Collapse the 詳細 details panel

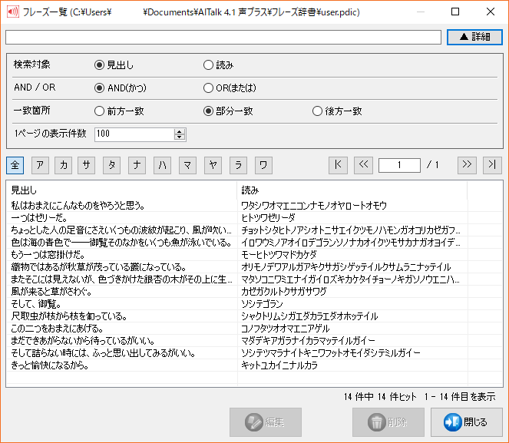click(474, 37)
